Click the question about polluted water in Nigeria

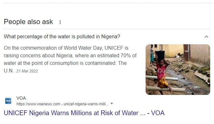coord(62,37)
